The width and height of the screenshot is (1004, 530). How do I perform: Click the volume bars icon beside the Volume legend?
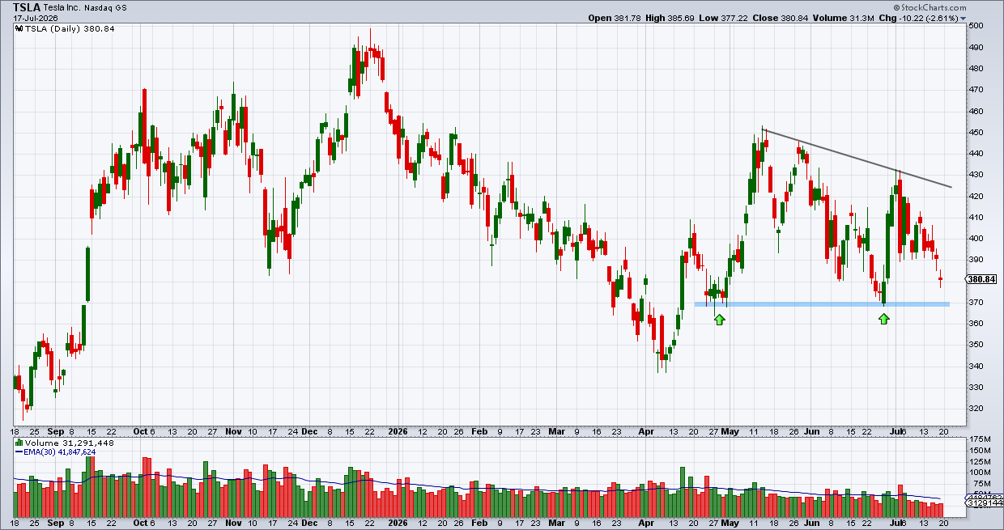pos(19,443)
